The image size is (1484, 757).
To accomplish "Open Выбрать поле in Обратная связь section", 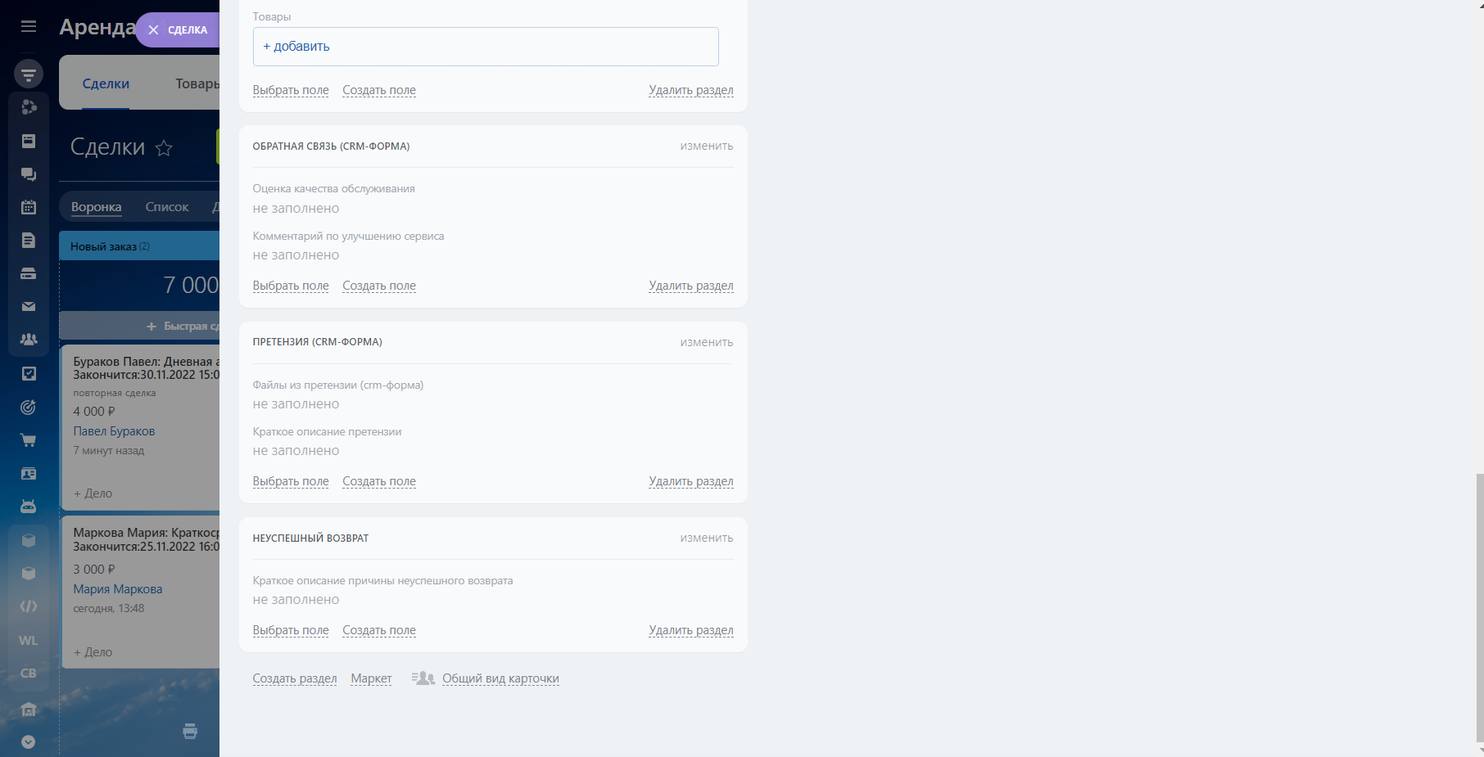I will point(291,286).
